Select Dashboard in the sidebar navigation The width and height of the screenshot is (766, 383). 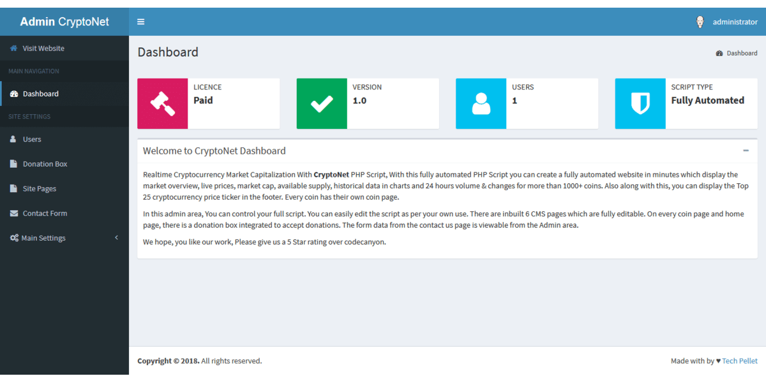[x=64, y=94]
